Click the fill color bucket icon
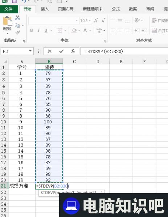The image size is (168, 217). 74,30
